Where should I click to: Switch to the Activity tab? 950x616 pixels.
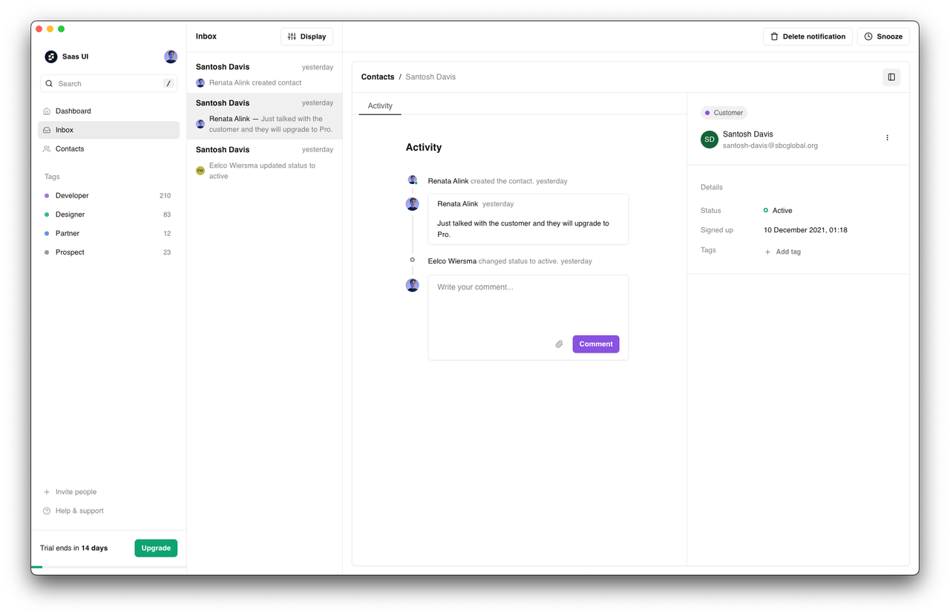[x=379, y=105]
